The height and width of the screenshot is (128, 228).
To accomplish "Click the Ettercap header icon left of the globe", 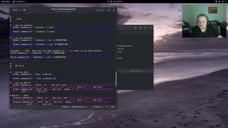I will [135, 28].
